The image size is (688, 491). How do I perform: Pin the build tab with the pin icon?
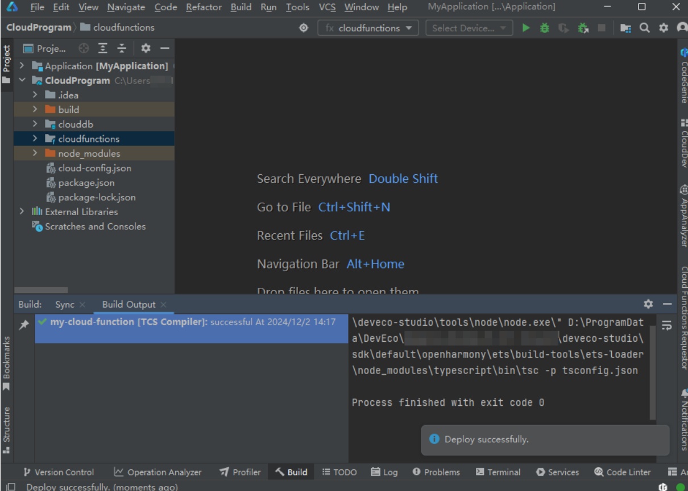(x=24, y=325)
